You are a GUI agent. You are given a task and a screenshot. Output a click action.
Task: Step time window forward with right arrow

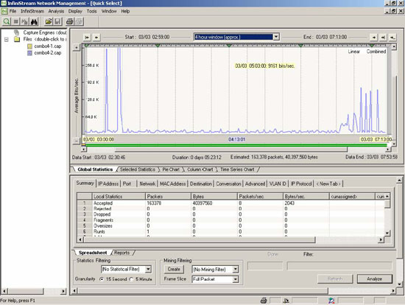tap(374, 38)
